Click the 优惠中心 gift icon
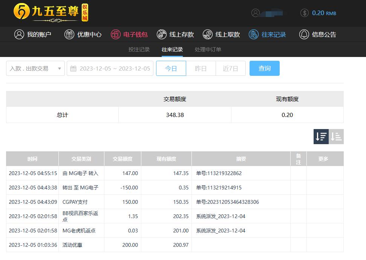 click(69, 34)
